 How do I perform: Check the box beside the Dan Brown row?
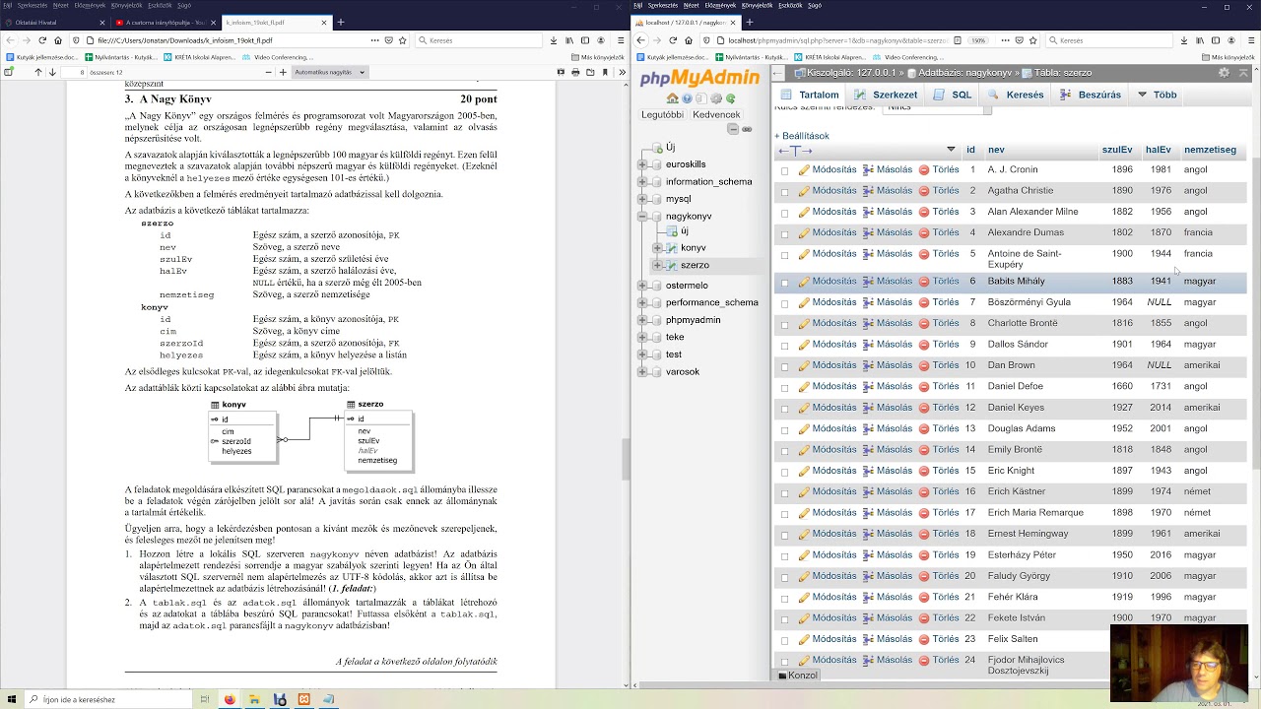click(x=785, y=366)
